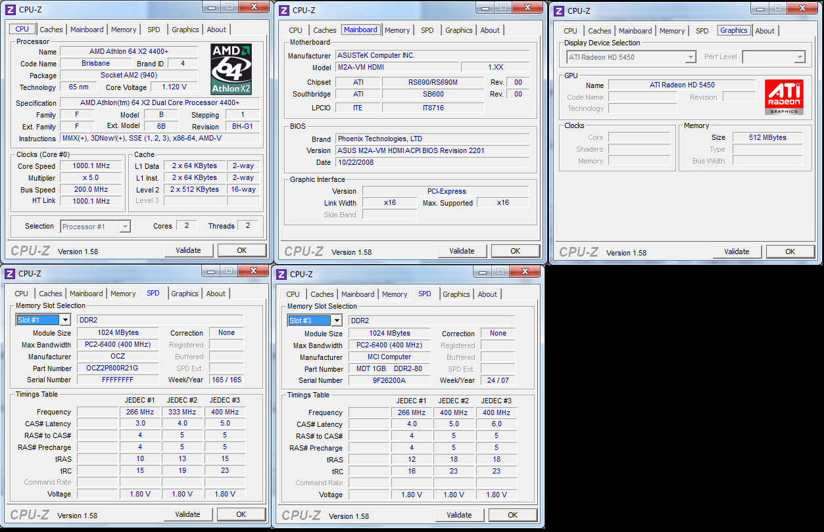Click the BIOS Brand Phoenix Technologies, LTD field
Image resolution: width=824 pixels, height=532 pixels.
pyautogui.click(x=432, y=139)
